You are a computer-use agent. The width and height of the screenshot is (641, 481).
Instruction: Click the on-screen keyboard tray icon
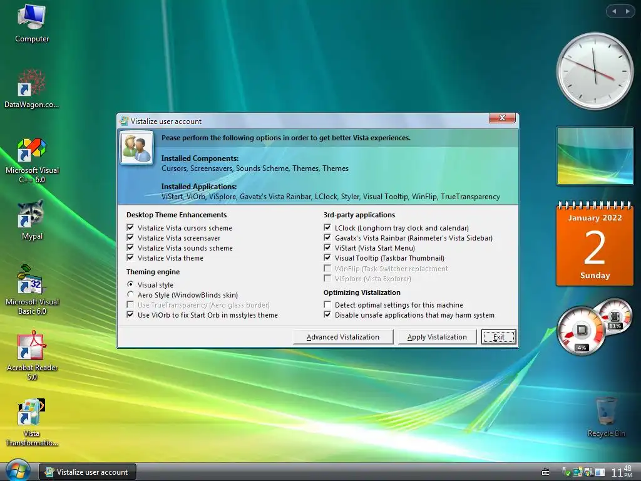click(545, 472)
